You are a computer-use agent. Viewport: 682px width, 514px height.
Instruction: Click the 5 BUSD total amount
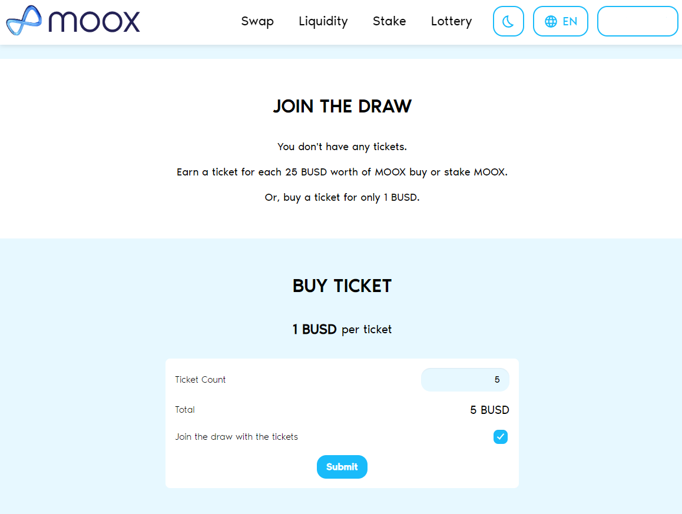tap(489, 410)
